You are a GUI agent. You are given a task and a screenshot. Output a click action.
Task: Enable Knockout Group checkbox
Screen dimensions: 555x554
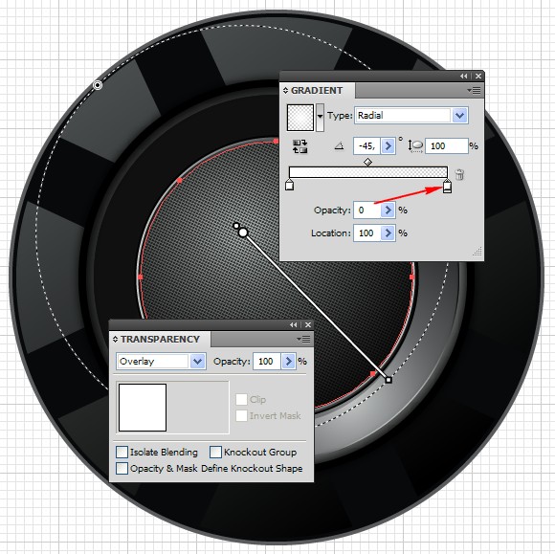[215, 452]
